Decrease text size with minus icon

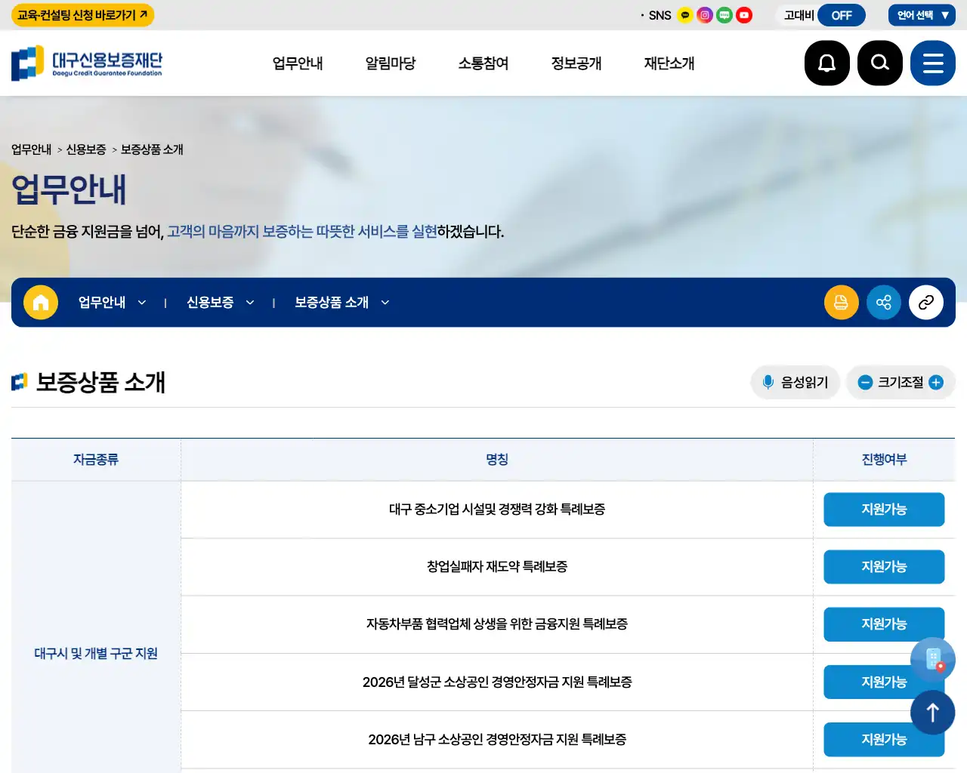866,383
